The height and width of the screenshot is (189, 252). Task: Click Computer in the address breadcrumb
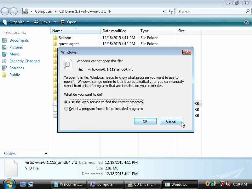click(43, 11)
